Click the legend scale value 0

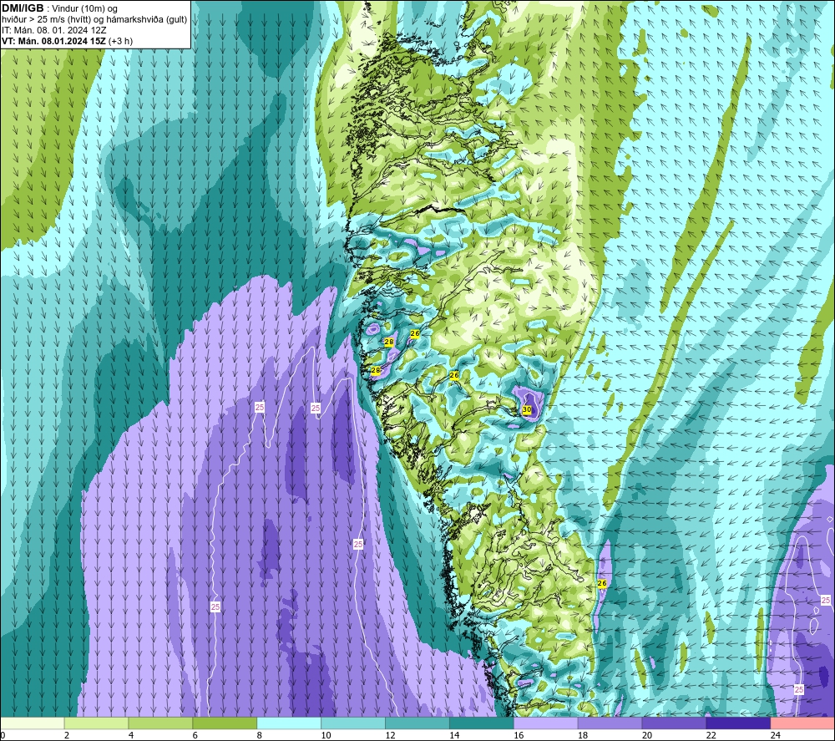[x=3, y=735]
